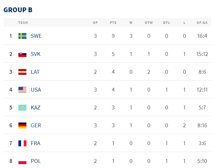This screenshot has width=214, height=168.
Task: Click the Slovakia flag icon
Action: pyautogui.click(x=22, y=54)
